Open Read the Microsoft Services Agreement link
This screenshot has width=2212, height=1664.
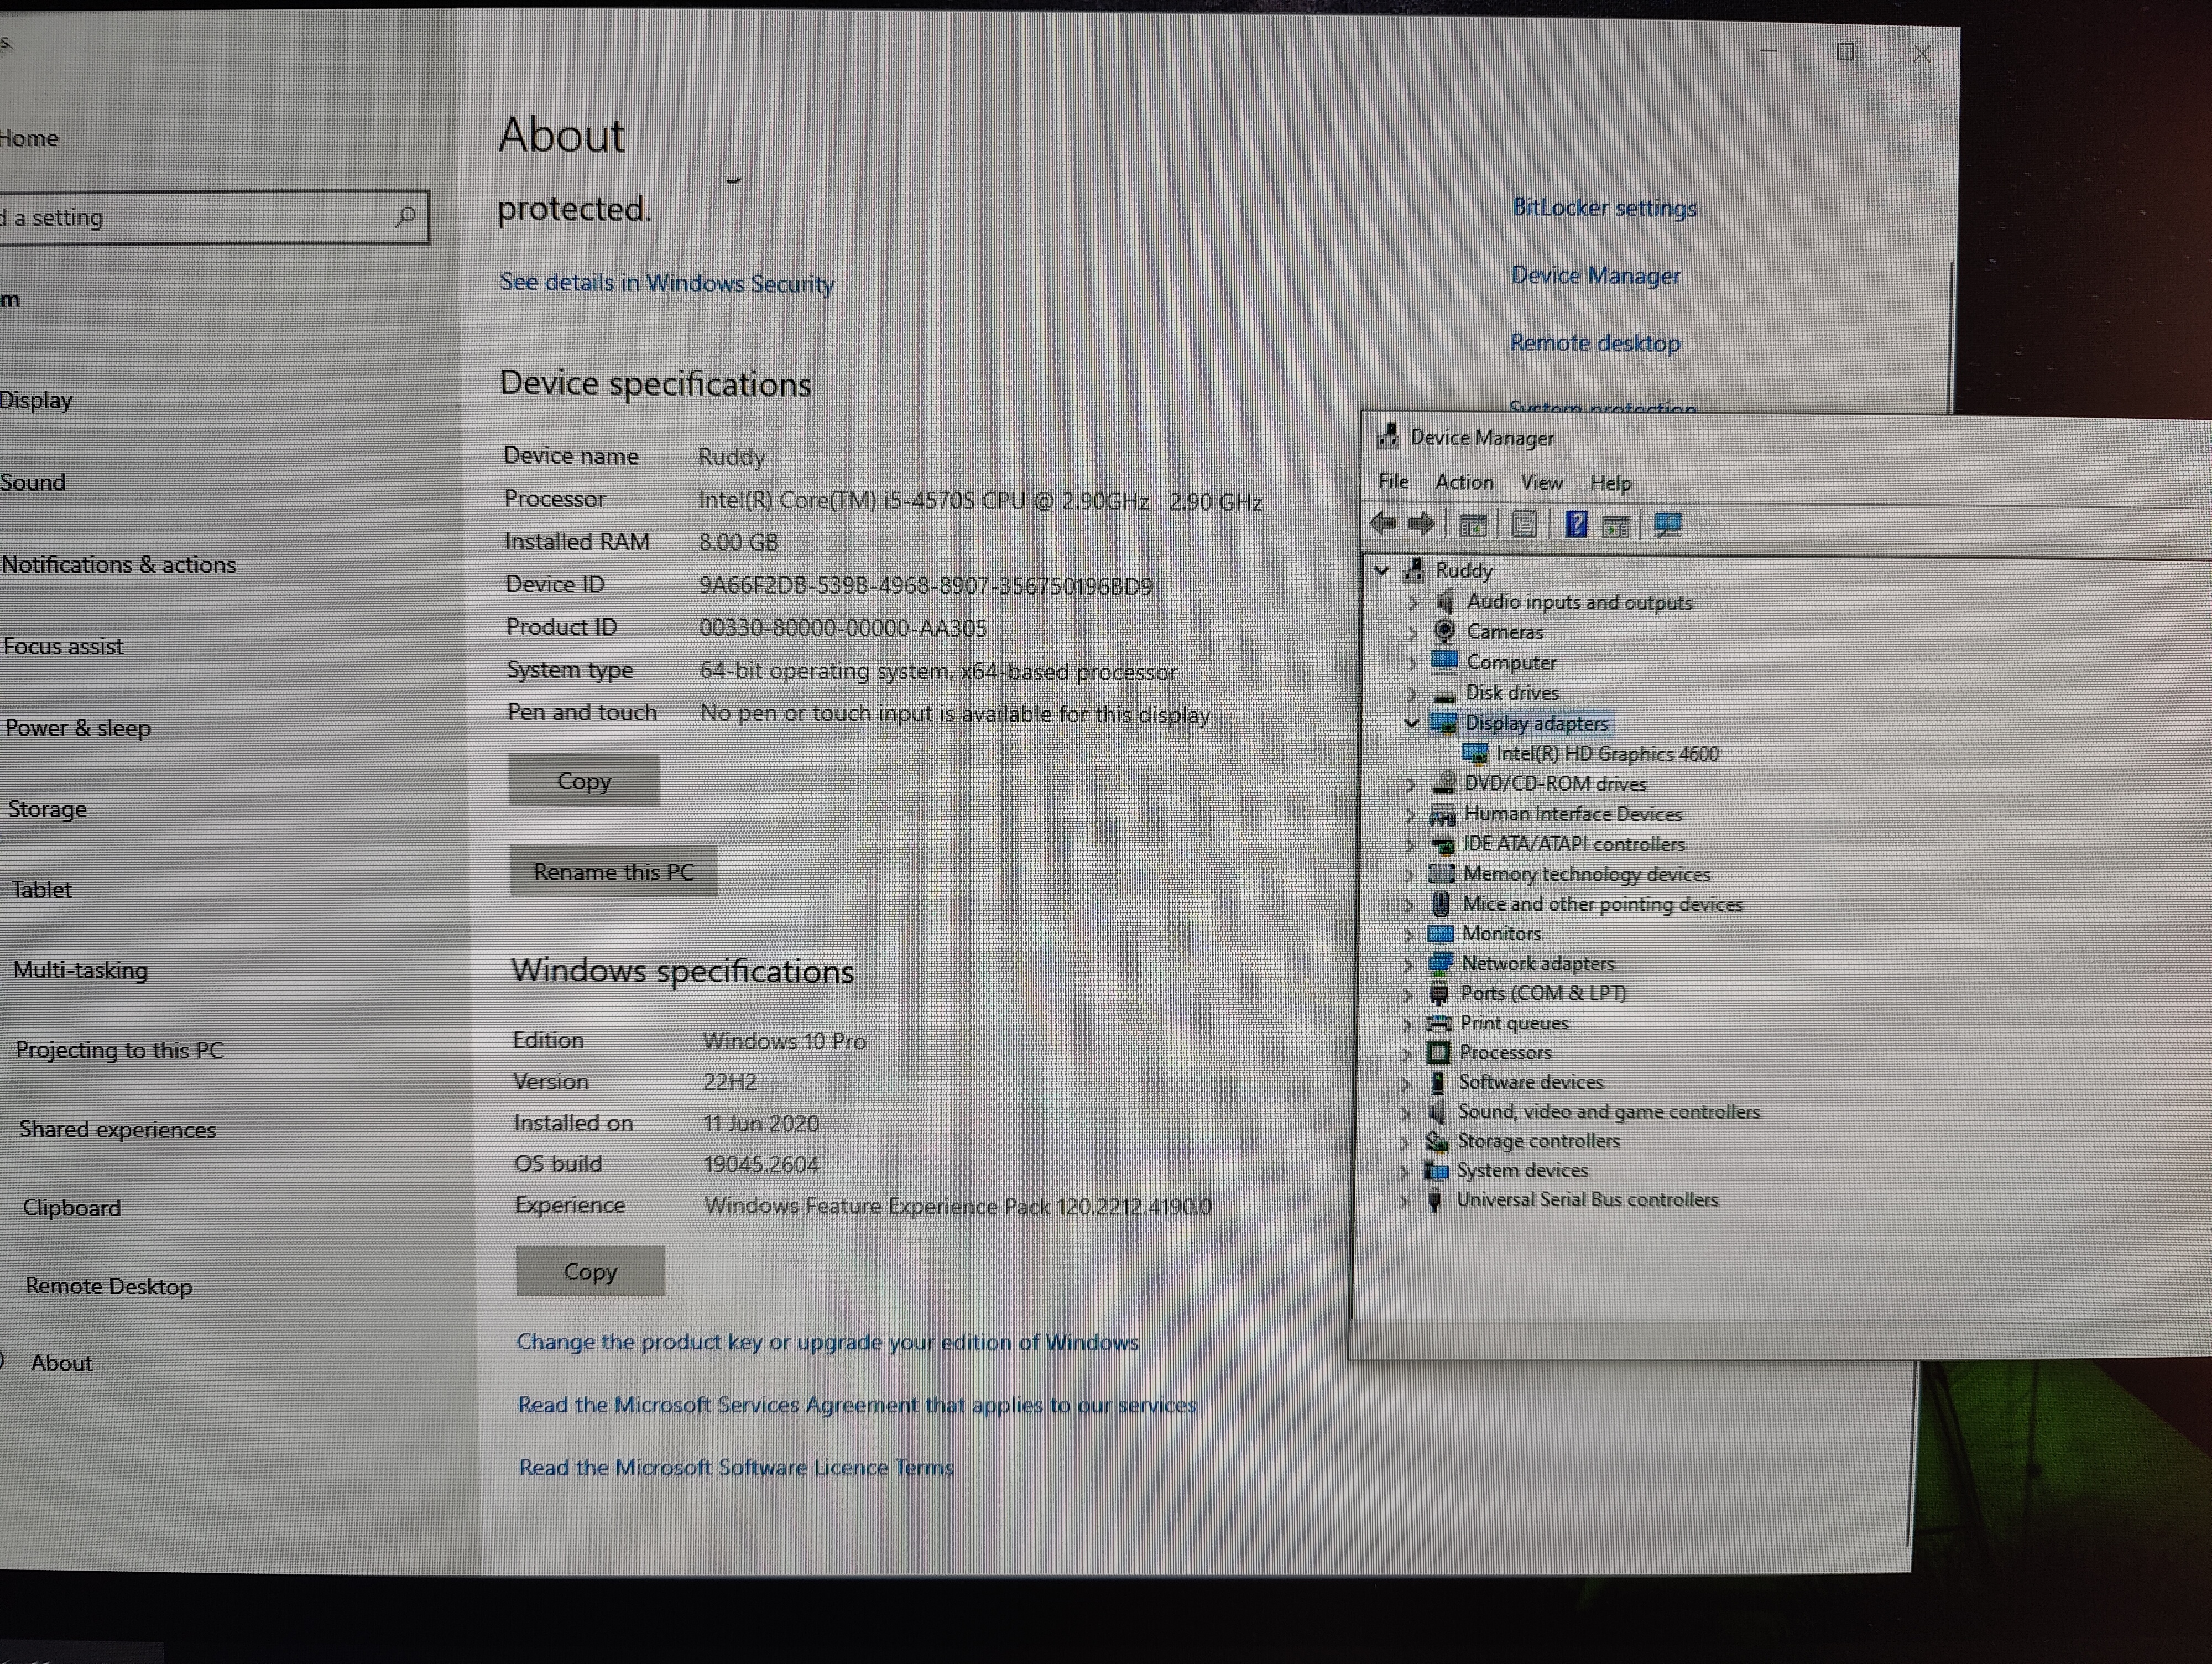click(x=857, y=1405)
